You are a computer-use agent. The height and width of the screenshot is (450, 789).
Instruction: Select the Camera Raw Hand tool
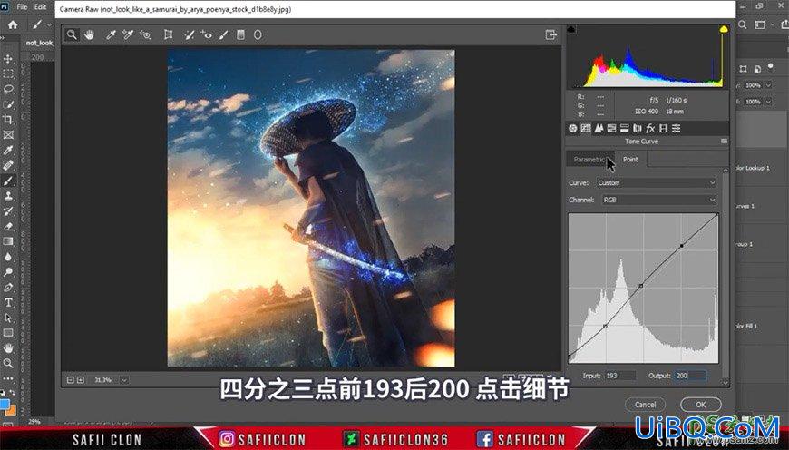click(x=89, y=34)
